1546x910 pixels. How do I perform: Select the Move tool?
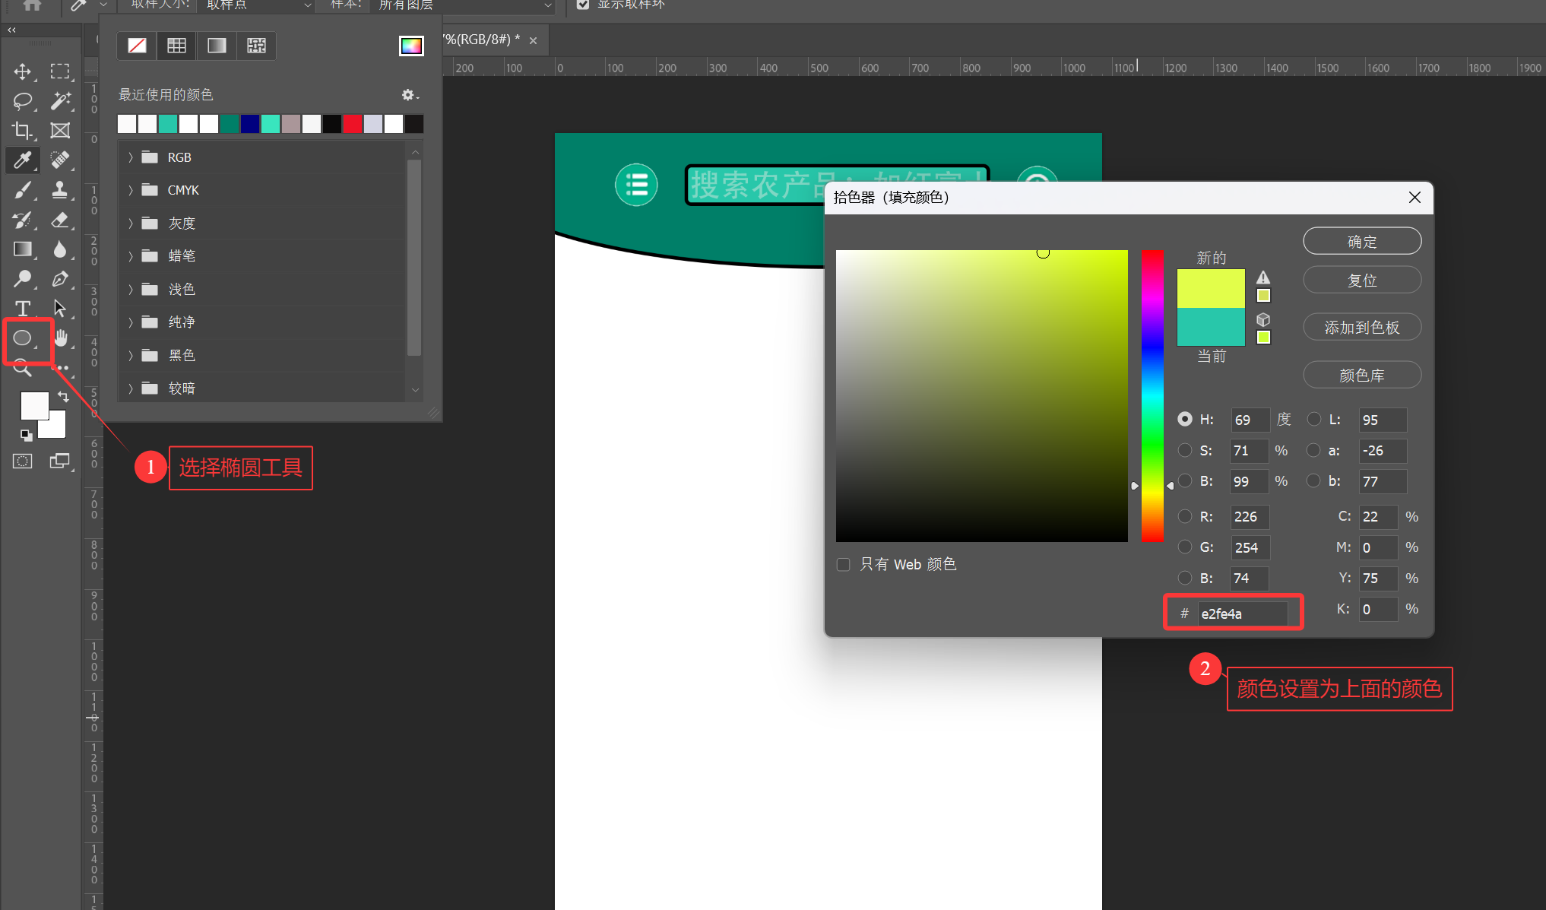23,71
